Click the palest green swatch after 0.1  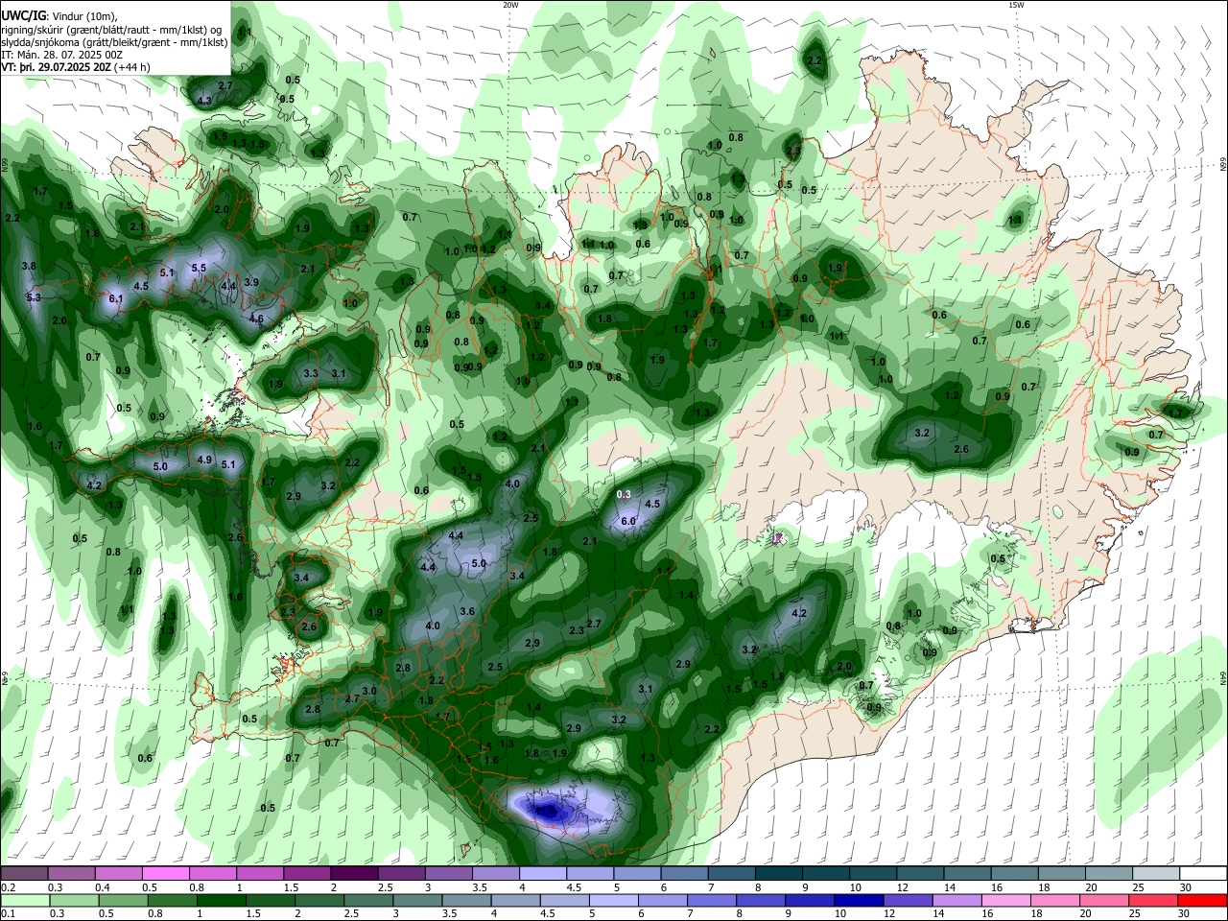pos(25,900)
